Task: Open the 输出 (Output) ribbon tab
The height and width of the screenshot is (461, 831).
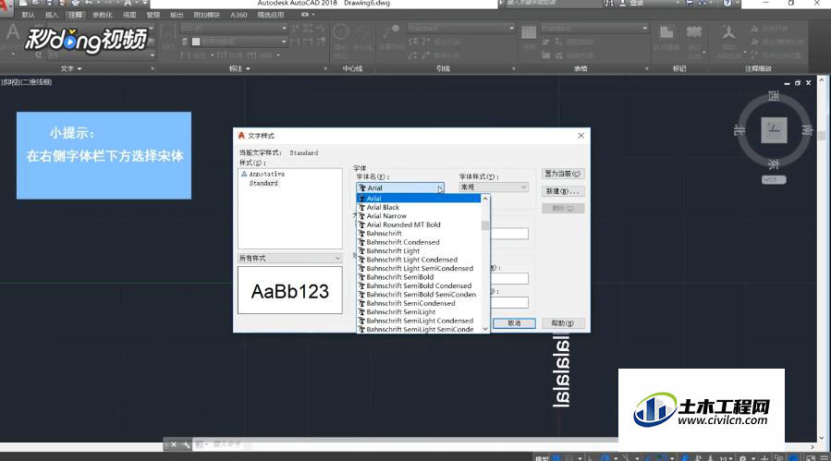Action: (177, 15)
